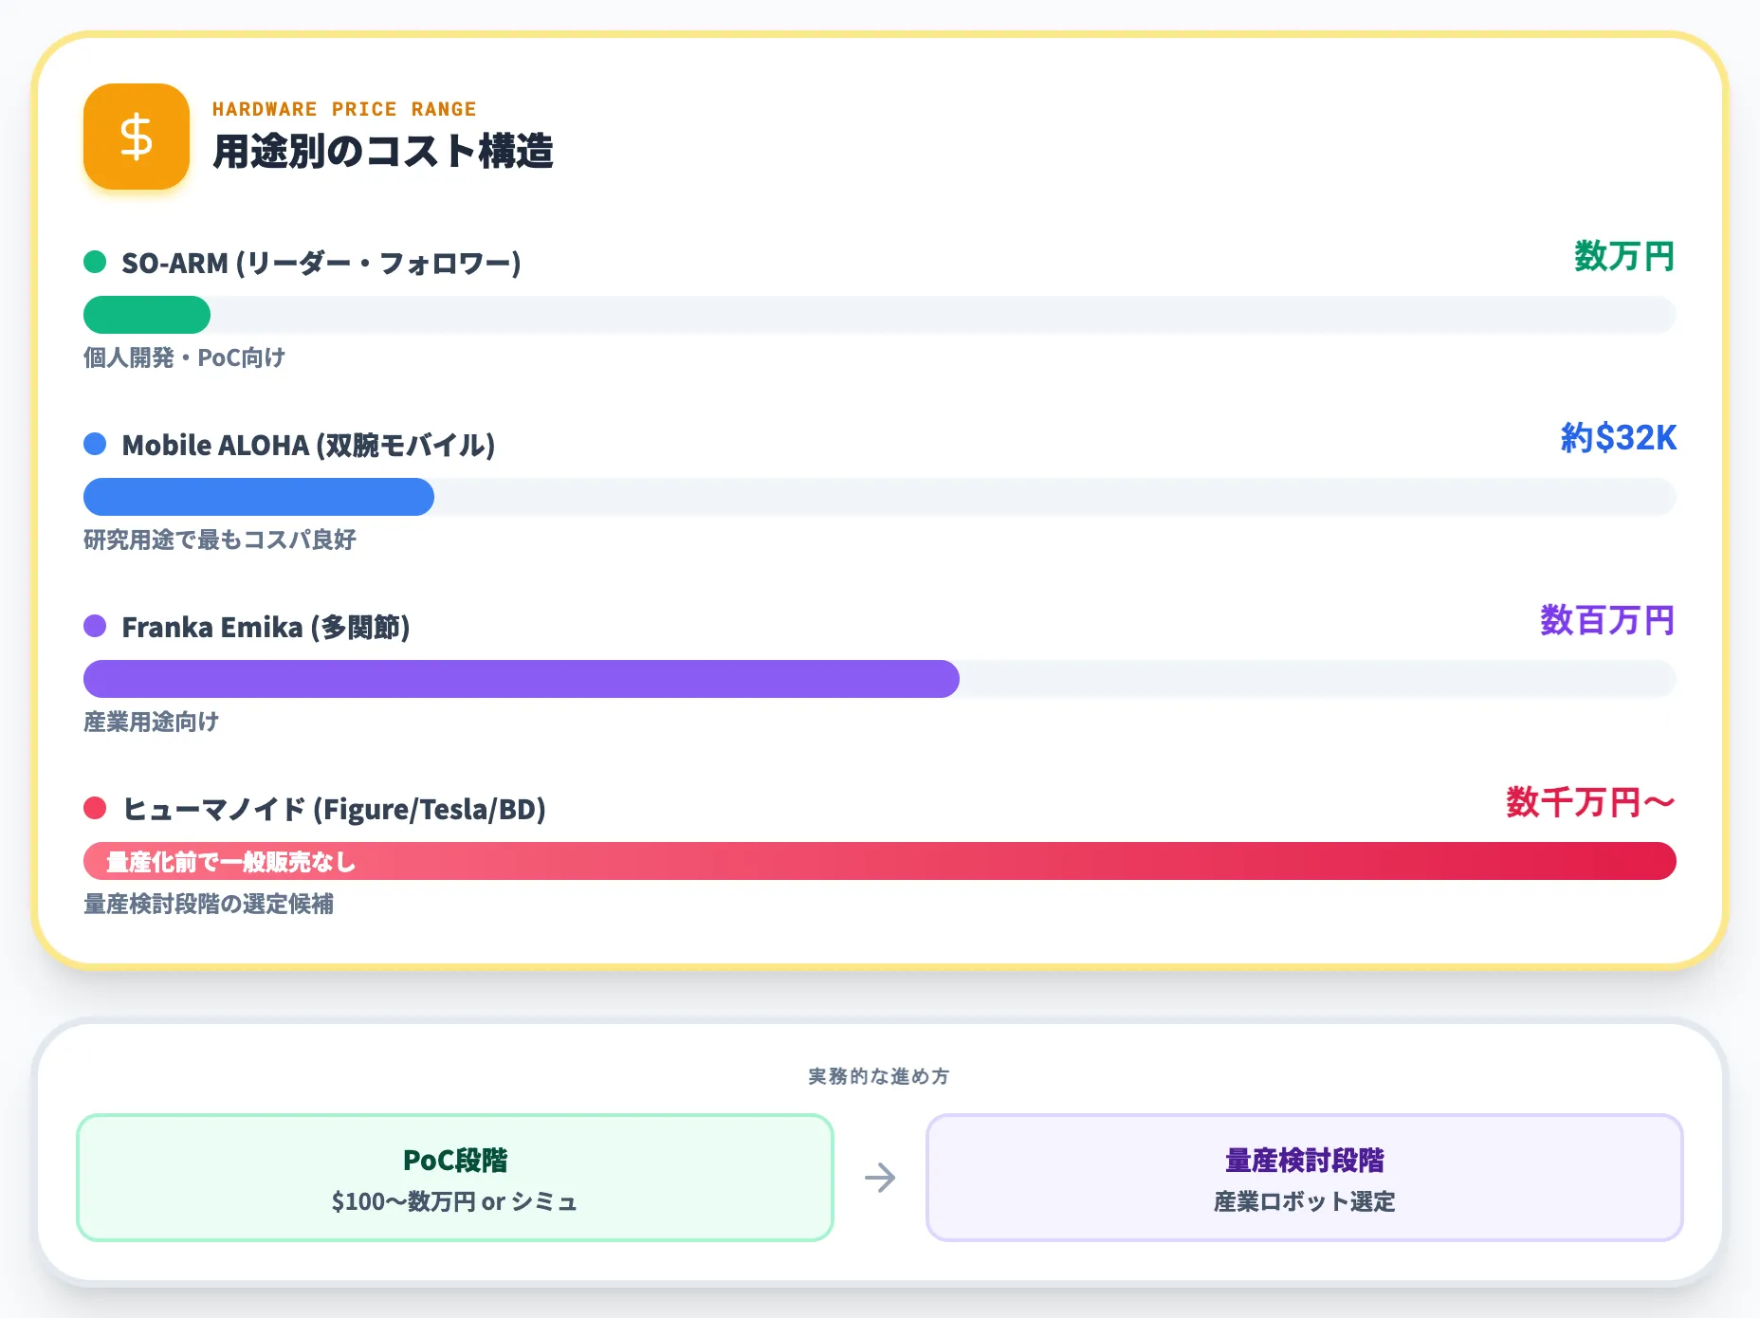1760x1318 pixels.
Task: Click the caption 個人開発・PoC向け
Action: tap(184, 357)
